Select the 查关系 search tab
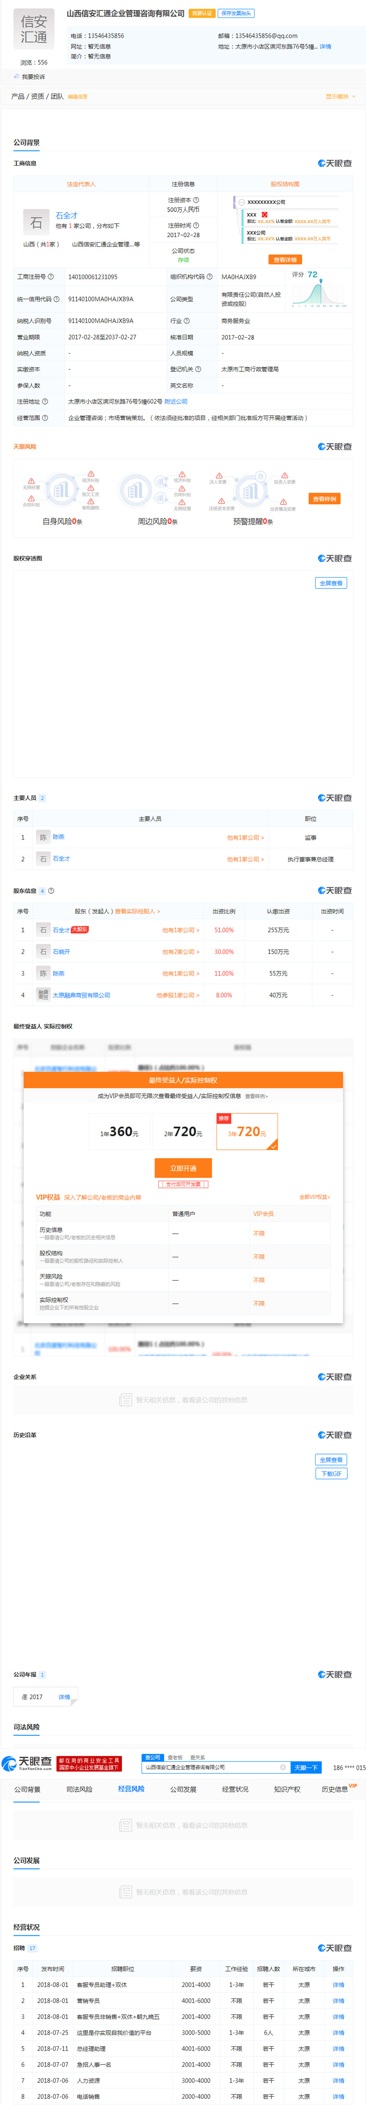 [x=198, y=1757]
